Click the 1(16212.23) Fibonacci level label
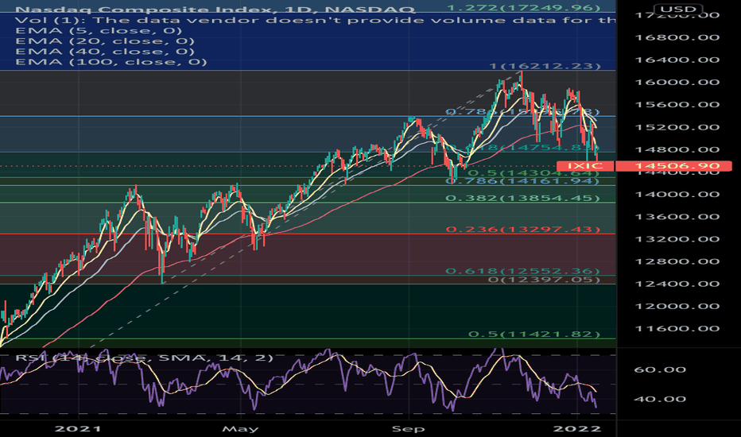Screen dimensions: 741x437 (x=545, y=66)
